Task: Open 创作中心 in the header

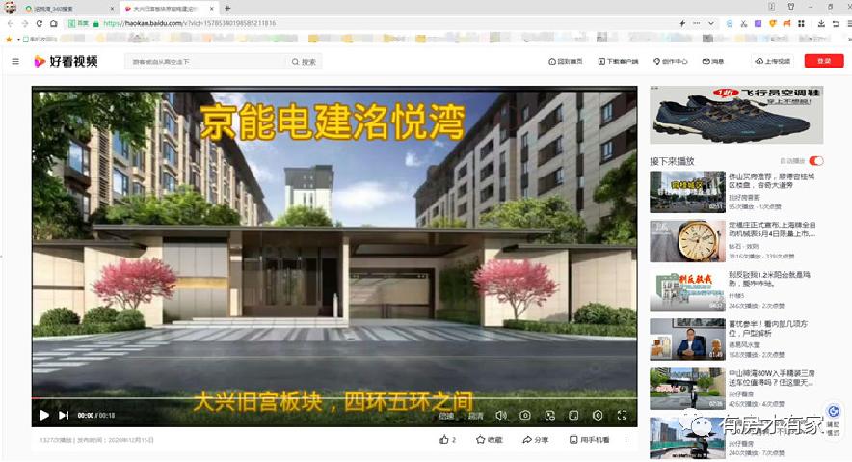Action: pos(671,62)
